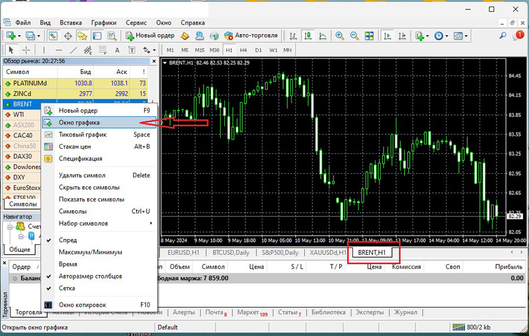Switch chart to candlesticks icon
Screen dimensions: 529x336
(308, 36)
